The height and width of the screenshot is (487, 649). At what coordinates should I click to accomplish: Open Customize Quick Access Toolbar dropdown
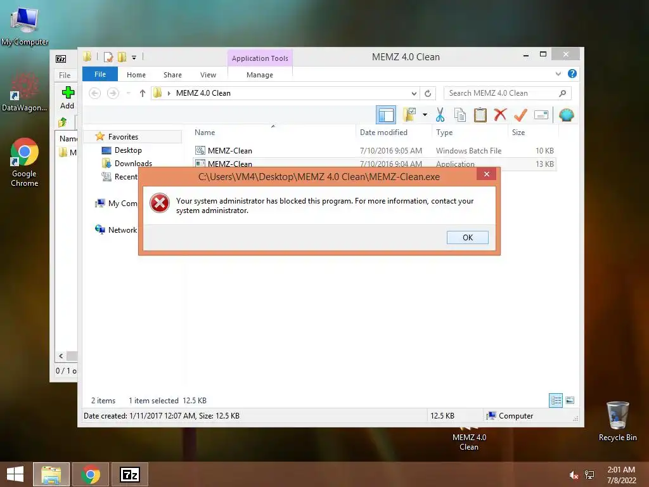134,58
